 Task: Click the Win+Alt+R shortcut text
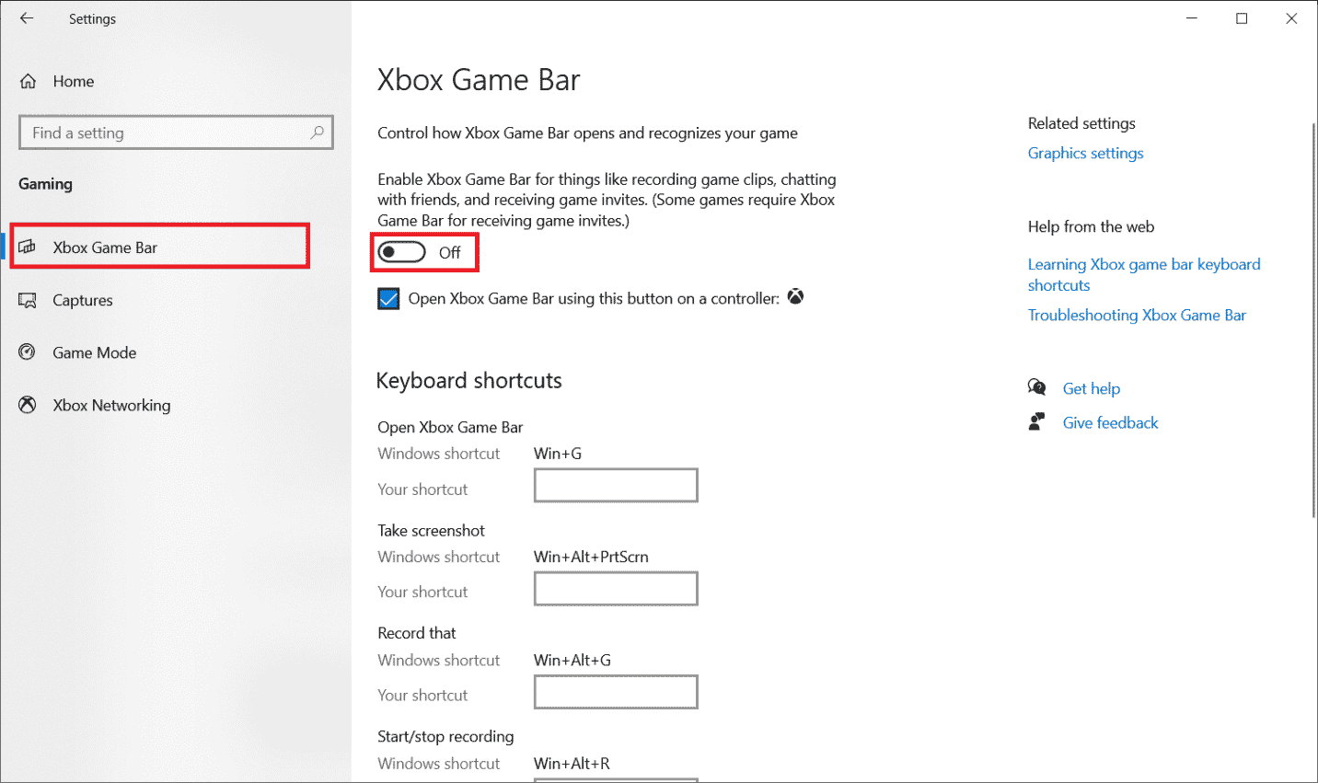572,763
